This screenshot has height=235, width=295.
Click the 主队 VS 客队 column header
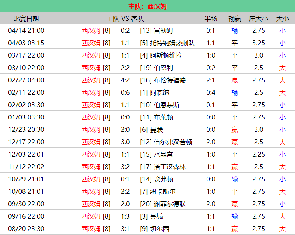click(x=125, y=18)
